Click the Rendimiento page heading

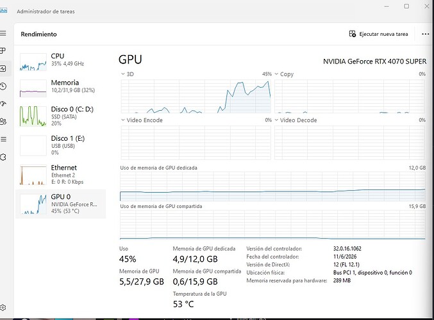[x=38, y=35]
